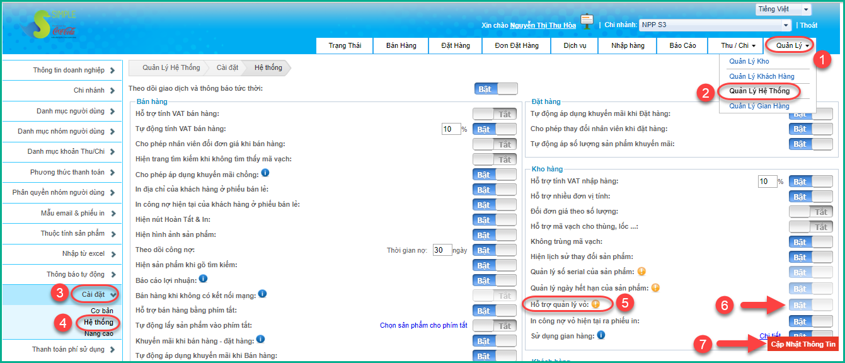Expand the Thu / Chi menu dropdown
This screenshot has height=363, width=845.
click(x=738, y=45)
